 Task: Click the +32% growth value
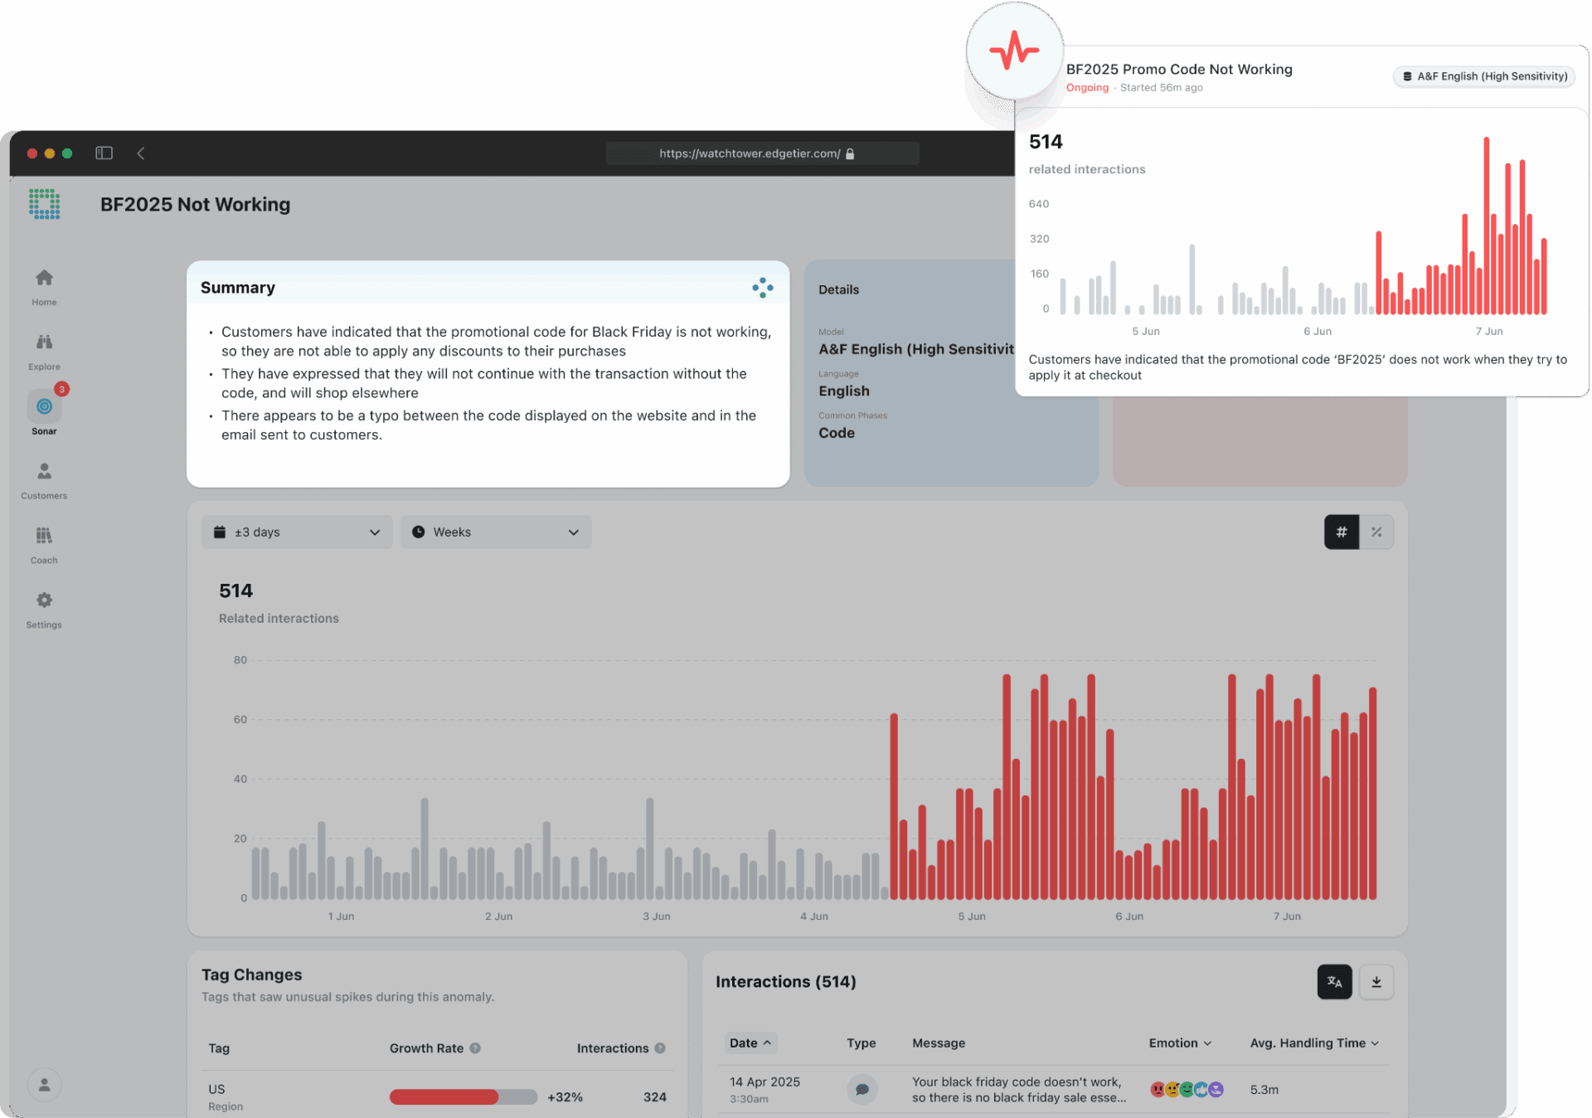565,1097
